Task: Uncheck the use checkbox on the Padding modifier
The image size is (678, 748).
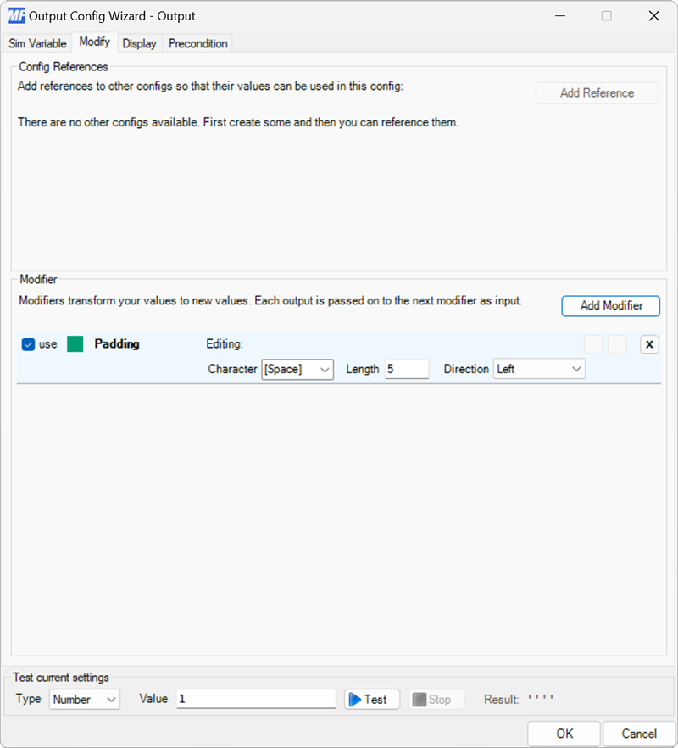Action: tap(28, 343)
